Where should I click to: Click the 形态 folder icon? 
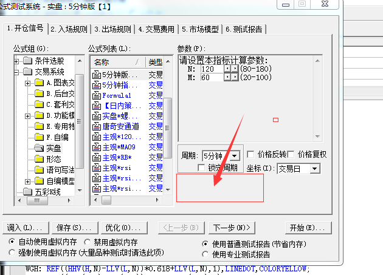coord(39,159)
